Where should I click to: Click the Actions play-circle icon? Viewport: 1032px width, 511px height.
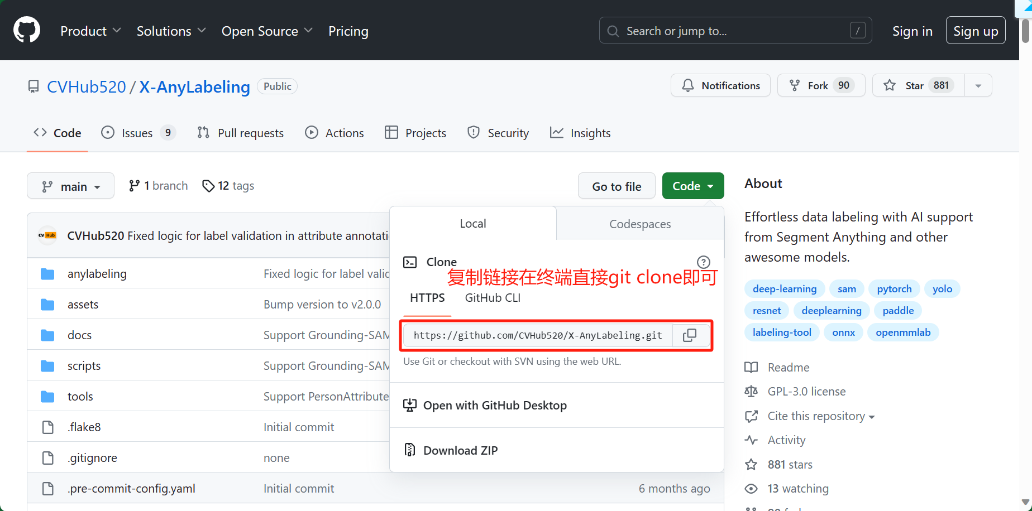tap(312, 132)
